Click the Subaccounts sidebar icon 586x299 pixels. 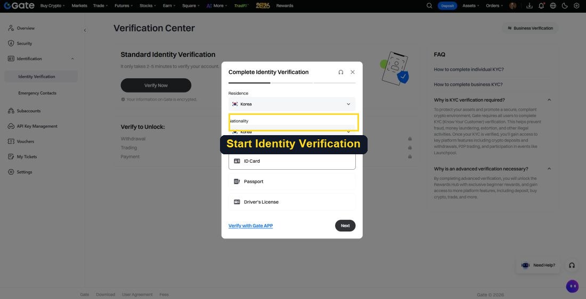click(11, 111)
